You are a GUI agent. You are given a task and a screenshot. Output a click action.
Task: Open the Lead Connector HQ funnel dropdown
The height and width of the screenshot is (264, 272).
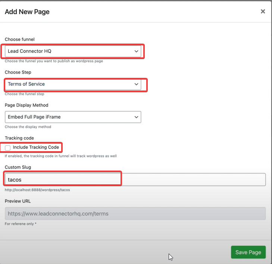73,51
